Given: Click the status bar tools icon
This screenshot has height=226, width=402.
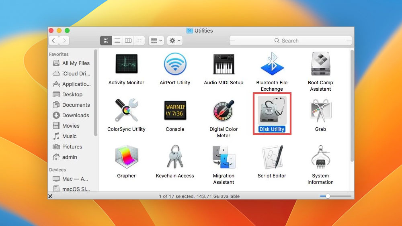Looking at the screenshot, I should point(51,196).
